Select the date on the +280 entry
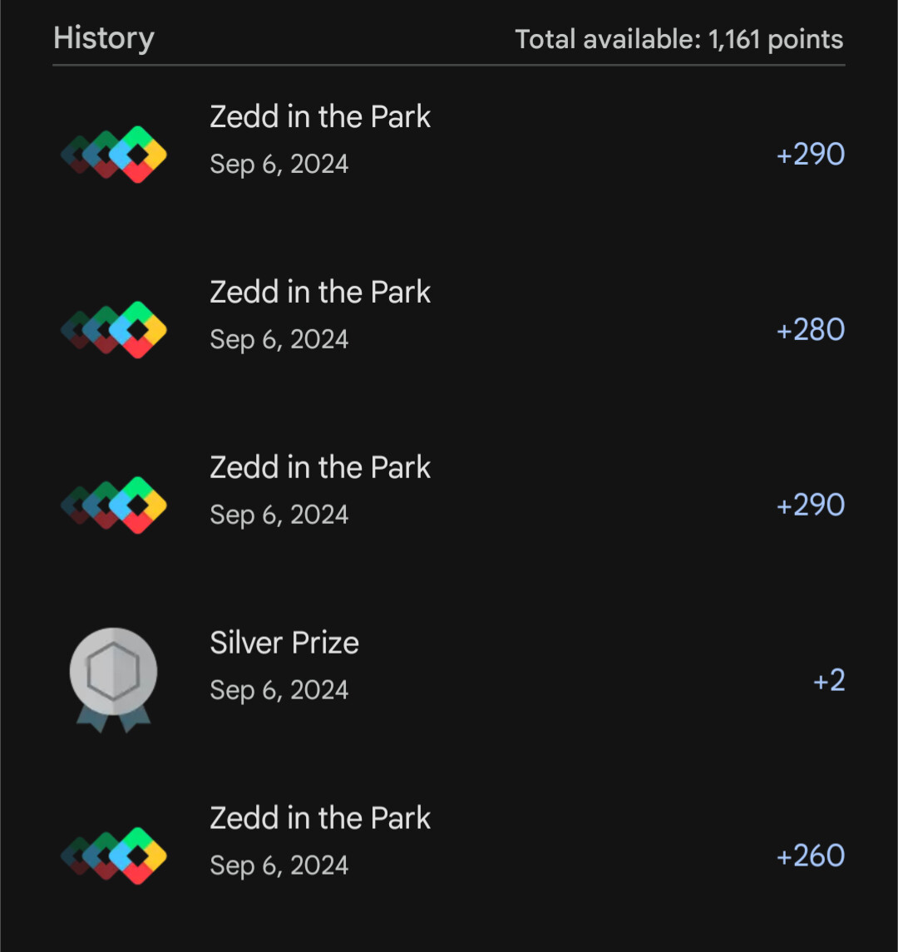Screen dimensions: 898x952 279,339
